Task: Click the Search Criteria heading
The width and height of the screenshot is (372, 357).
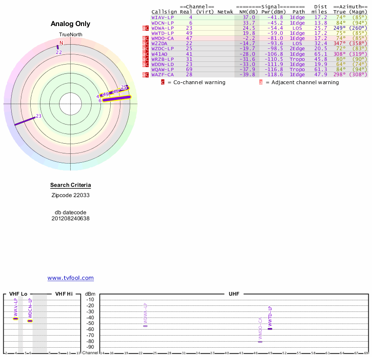Action: click(x=71, y=185)
